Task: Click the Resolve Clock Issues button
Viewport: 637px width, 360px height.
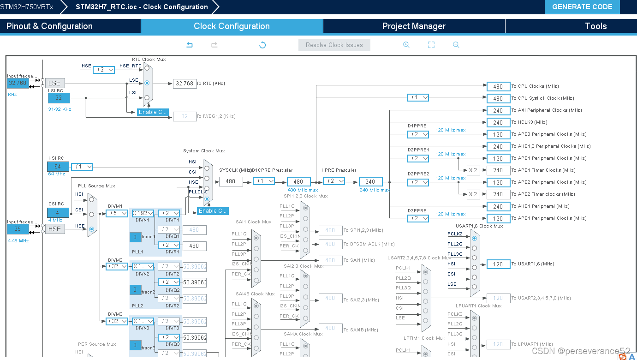Action: [x=334, y=45]
